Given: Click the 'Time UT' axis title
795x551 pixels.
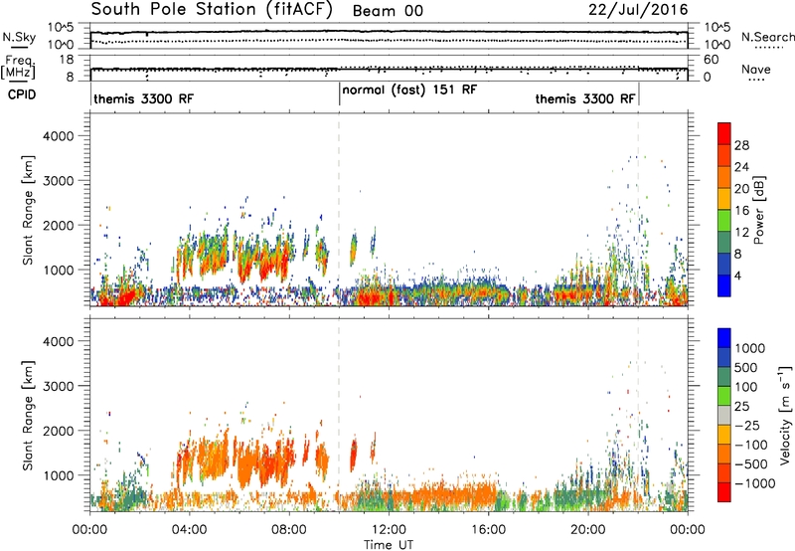Looking at the screenshot, I should (389, 545).
